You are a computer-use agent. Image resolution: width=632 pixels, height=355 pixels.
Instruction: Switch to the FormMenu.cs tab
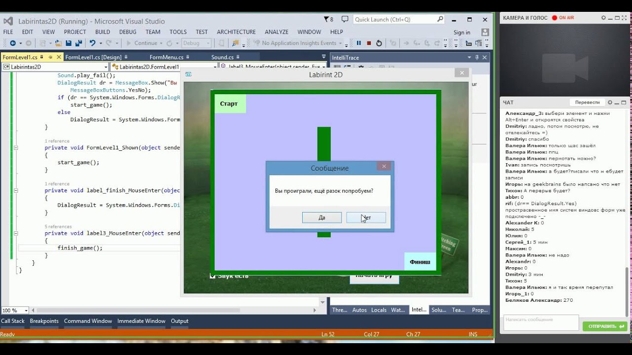(x=166, y=57)
